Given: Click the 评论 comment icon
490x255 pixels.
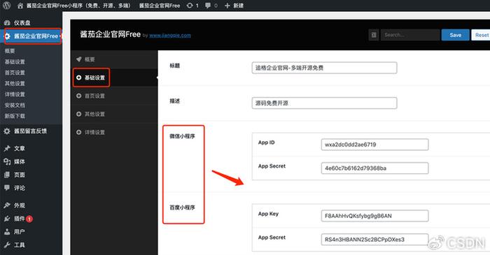Looking at the screenshot, I should [7, 188].
